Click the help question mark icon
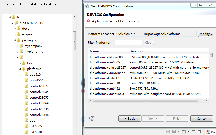Viewport: 216px width, 135px height. pyautogui.click(x=92, y=118)
